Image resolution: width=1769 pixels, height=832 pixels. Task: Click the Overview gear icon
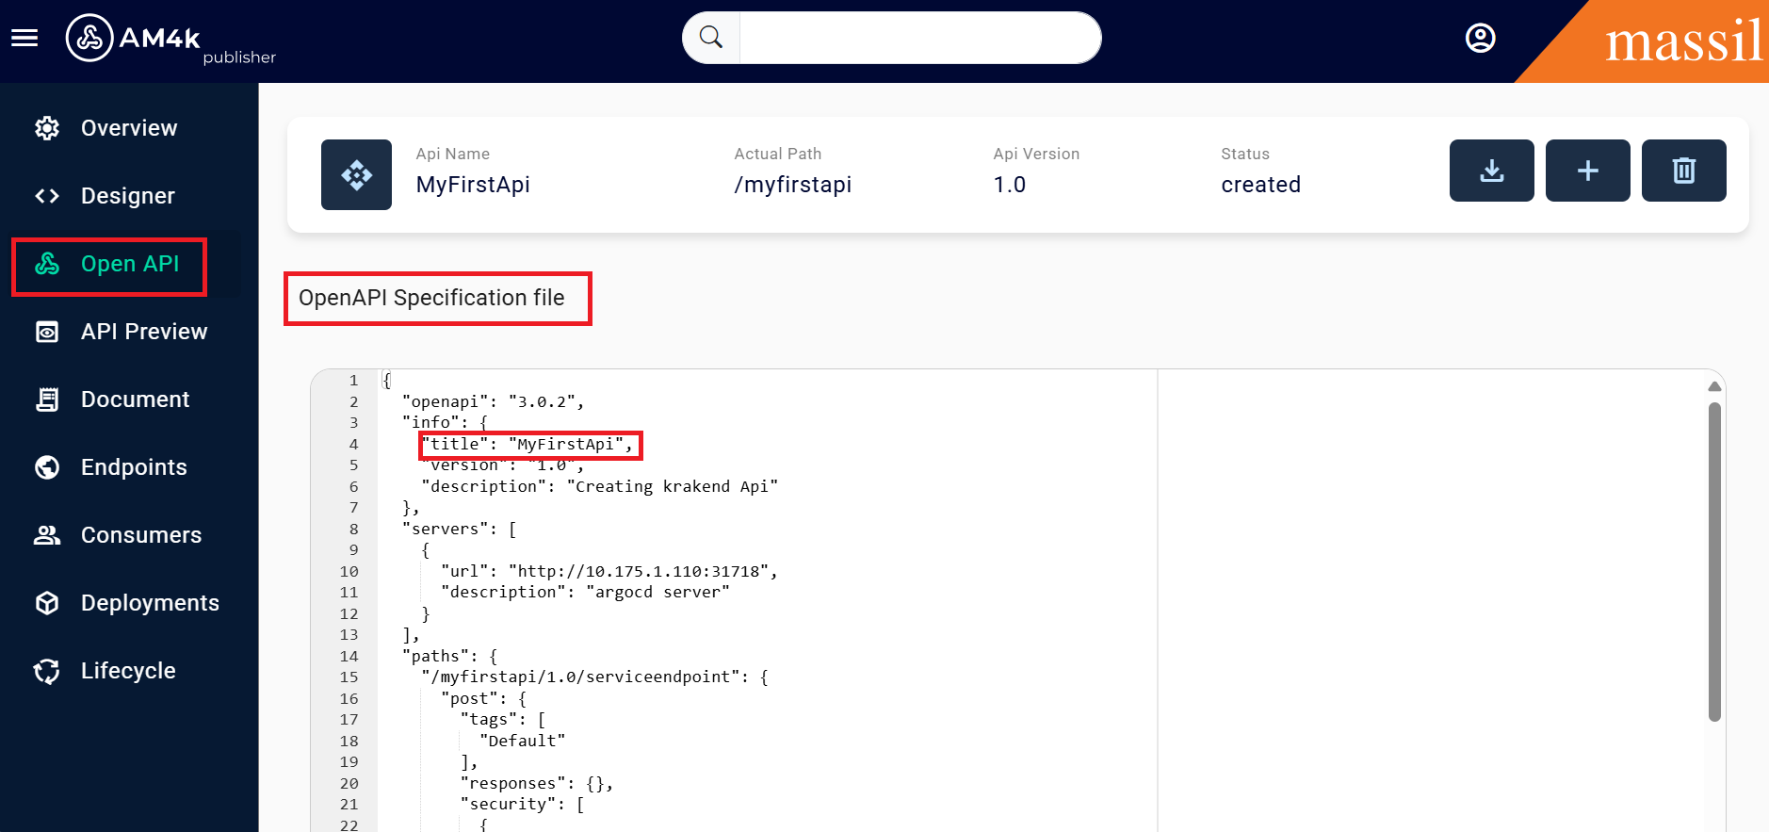click(47, 128)
